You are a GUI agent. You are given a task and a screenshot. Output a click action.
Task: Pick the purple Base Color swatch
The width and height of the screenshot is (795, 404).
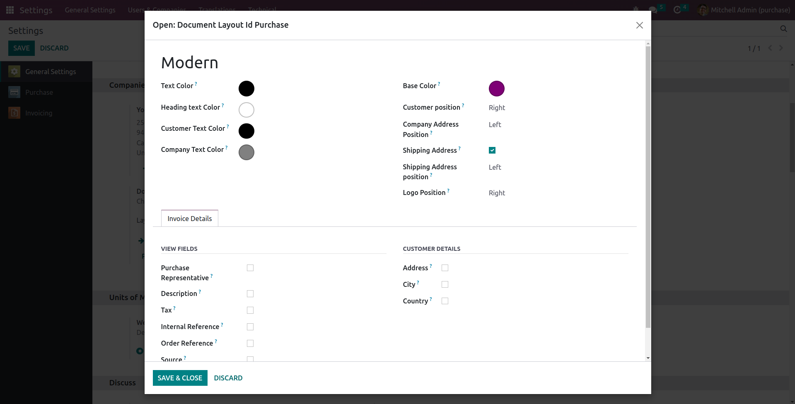pos(496,89)
